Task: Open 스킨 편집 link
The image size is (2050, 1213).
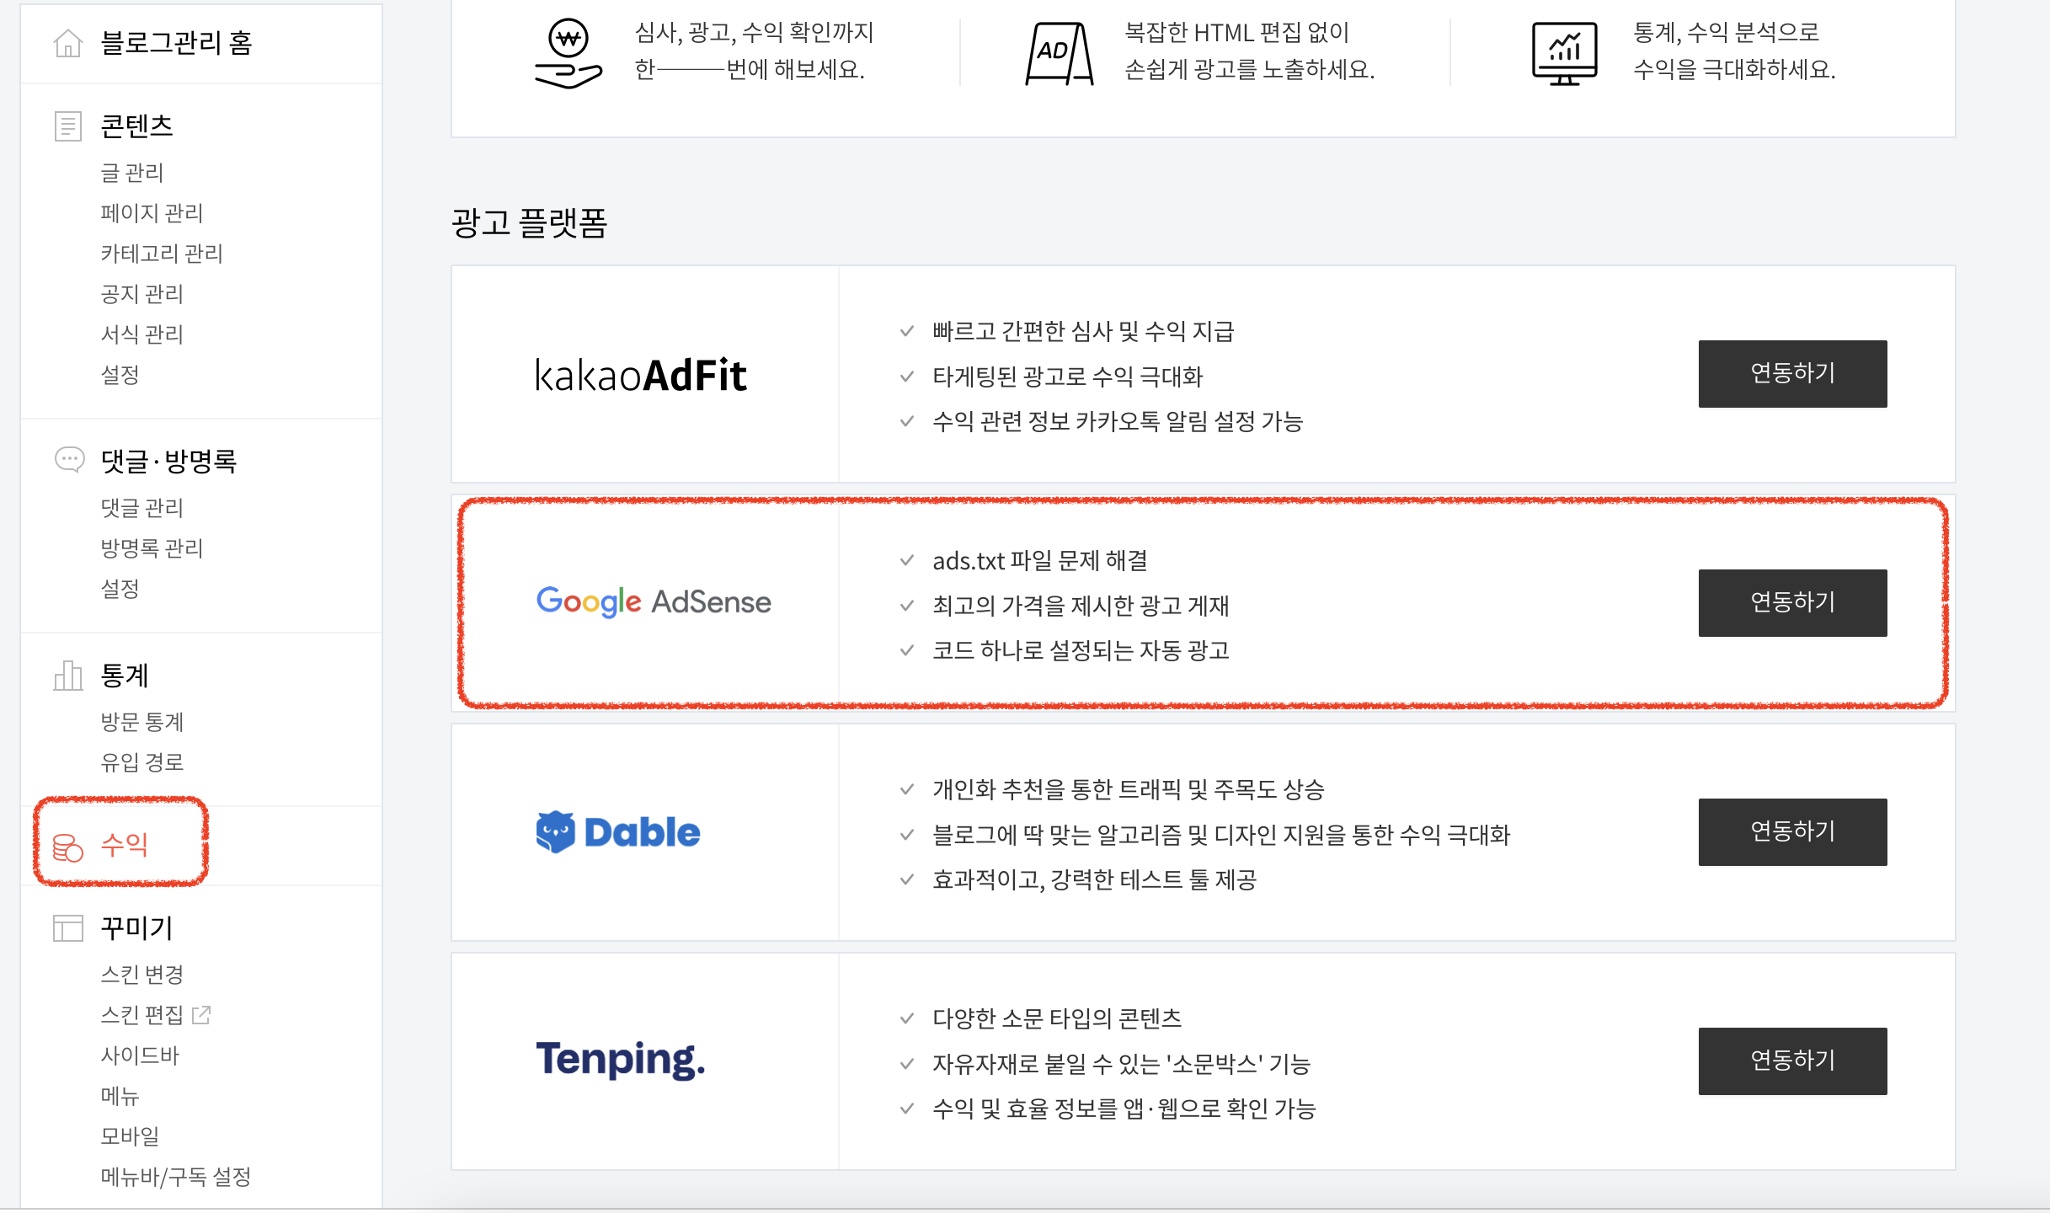Action: [142, 1015]
